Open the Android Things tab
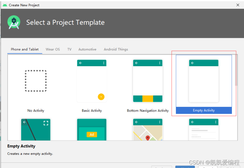 click(116, 49)
